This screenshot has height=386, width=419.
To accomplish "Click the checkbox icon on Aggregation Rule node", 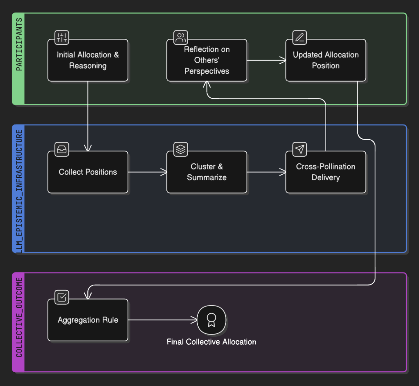I will (x=62, y=297).
